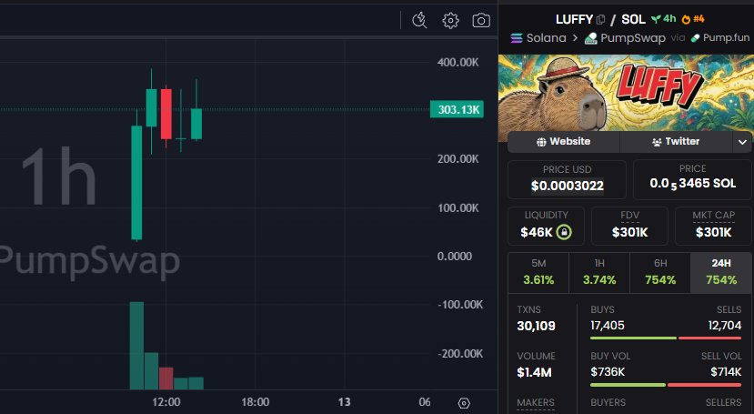Click the FDV $301K box
The width and height of the screenshot is (754, 414).
pos(629,226)
